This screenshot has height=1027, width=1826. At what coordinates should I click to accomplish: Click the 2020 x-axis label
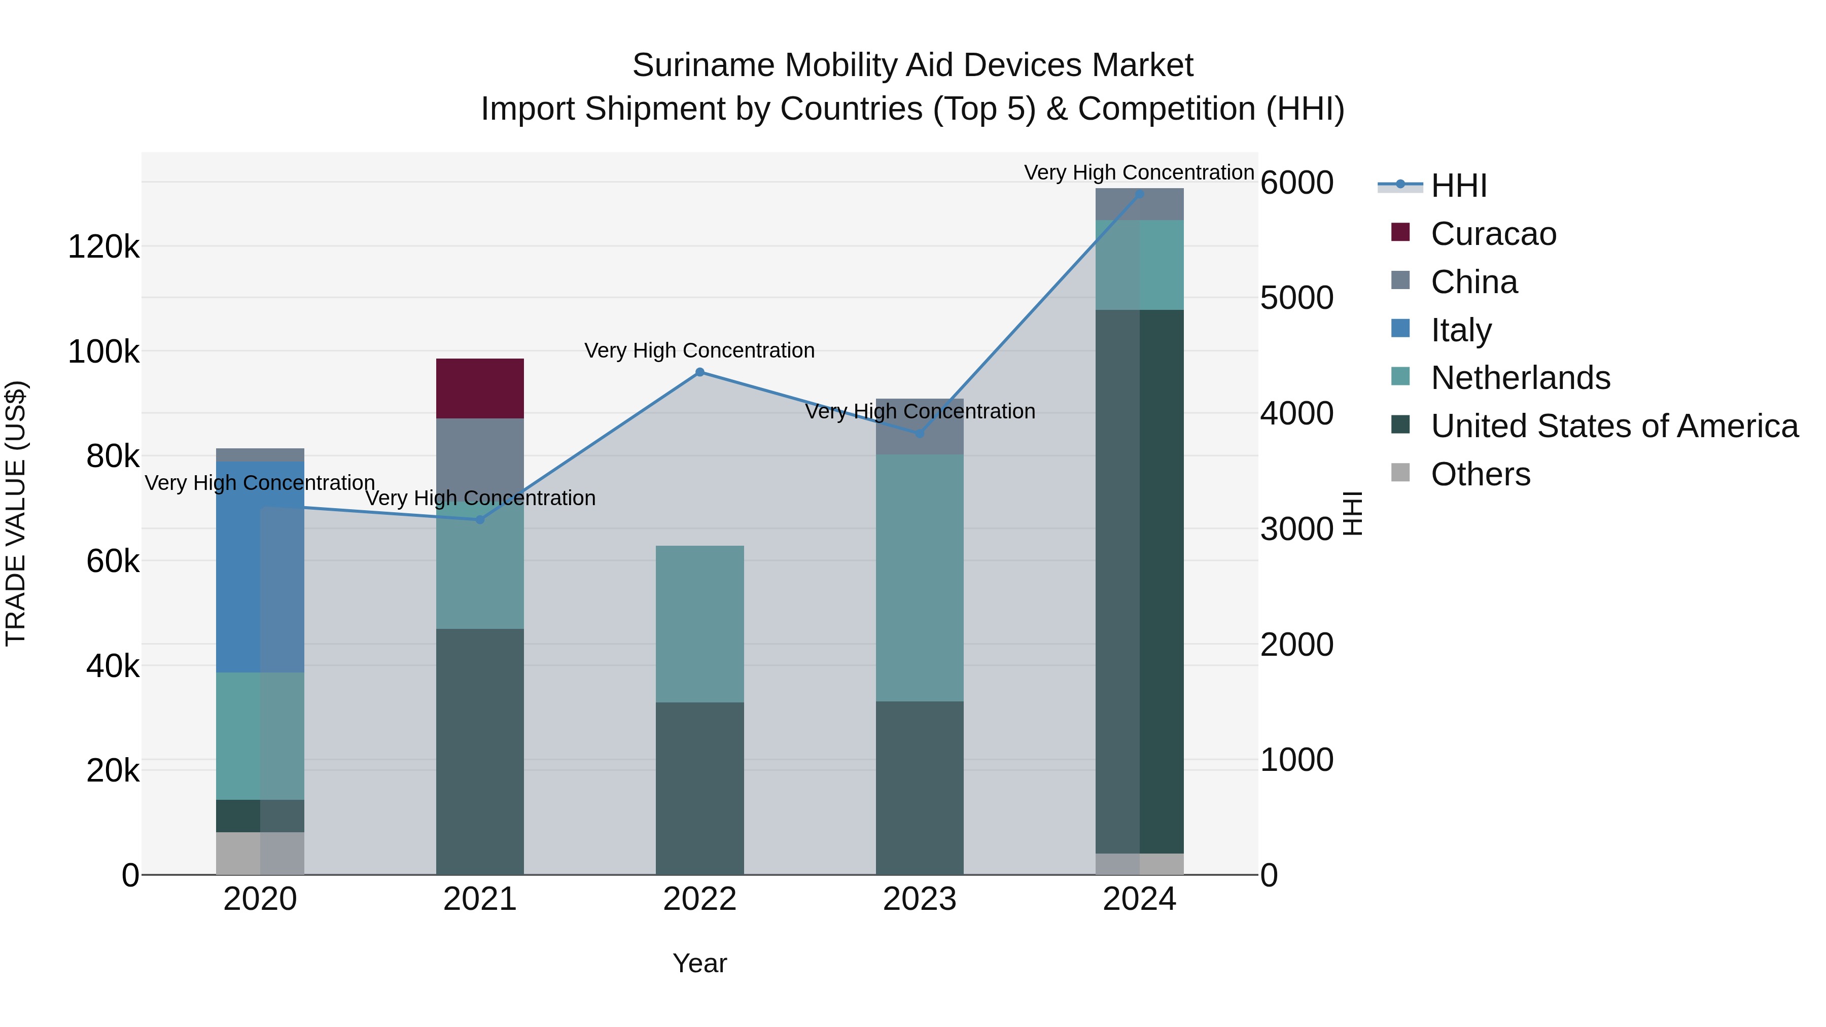[260, 899]
